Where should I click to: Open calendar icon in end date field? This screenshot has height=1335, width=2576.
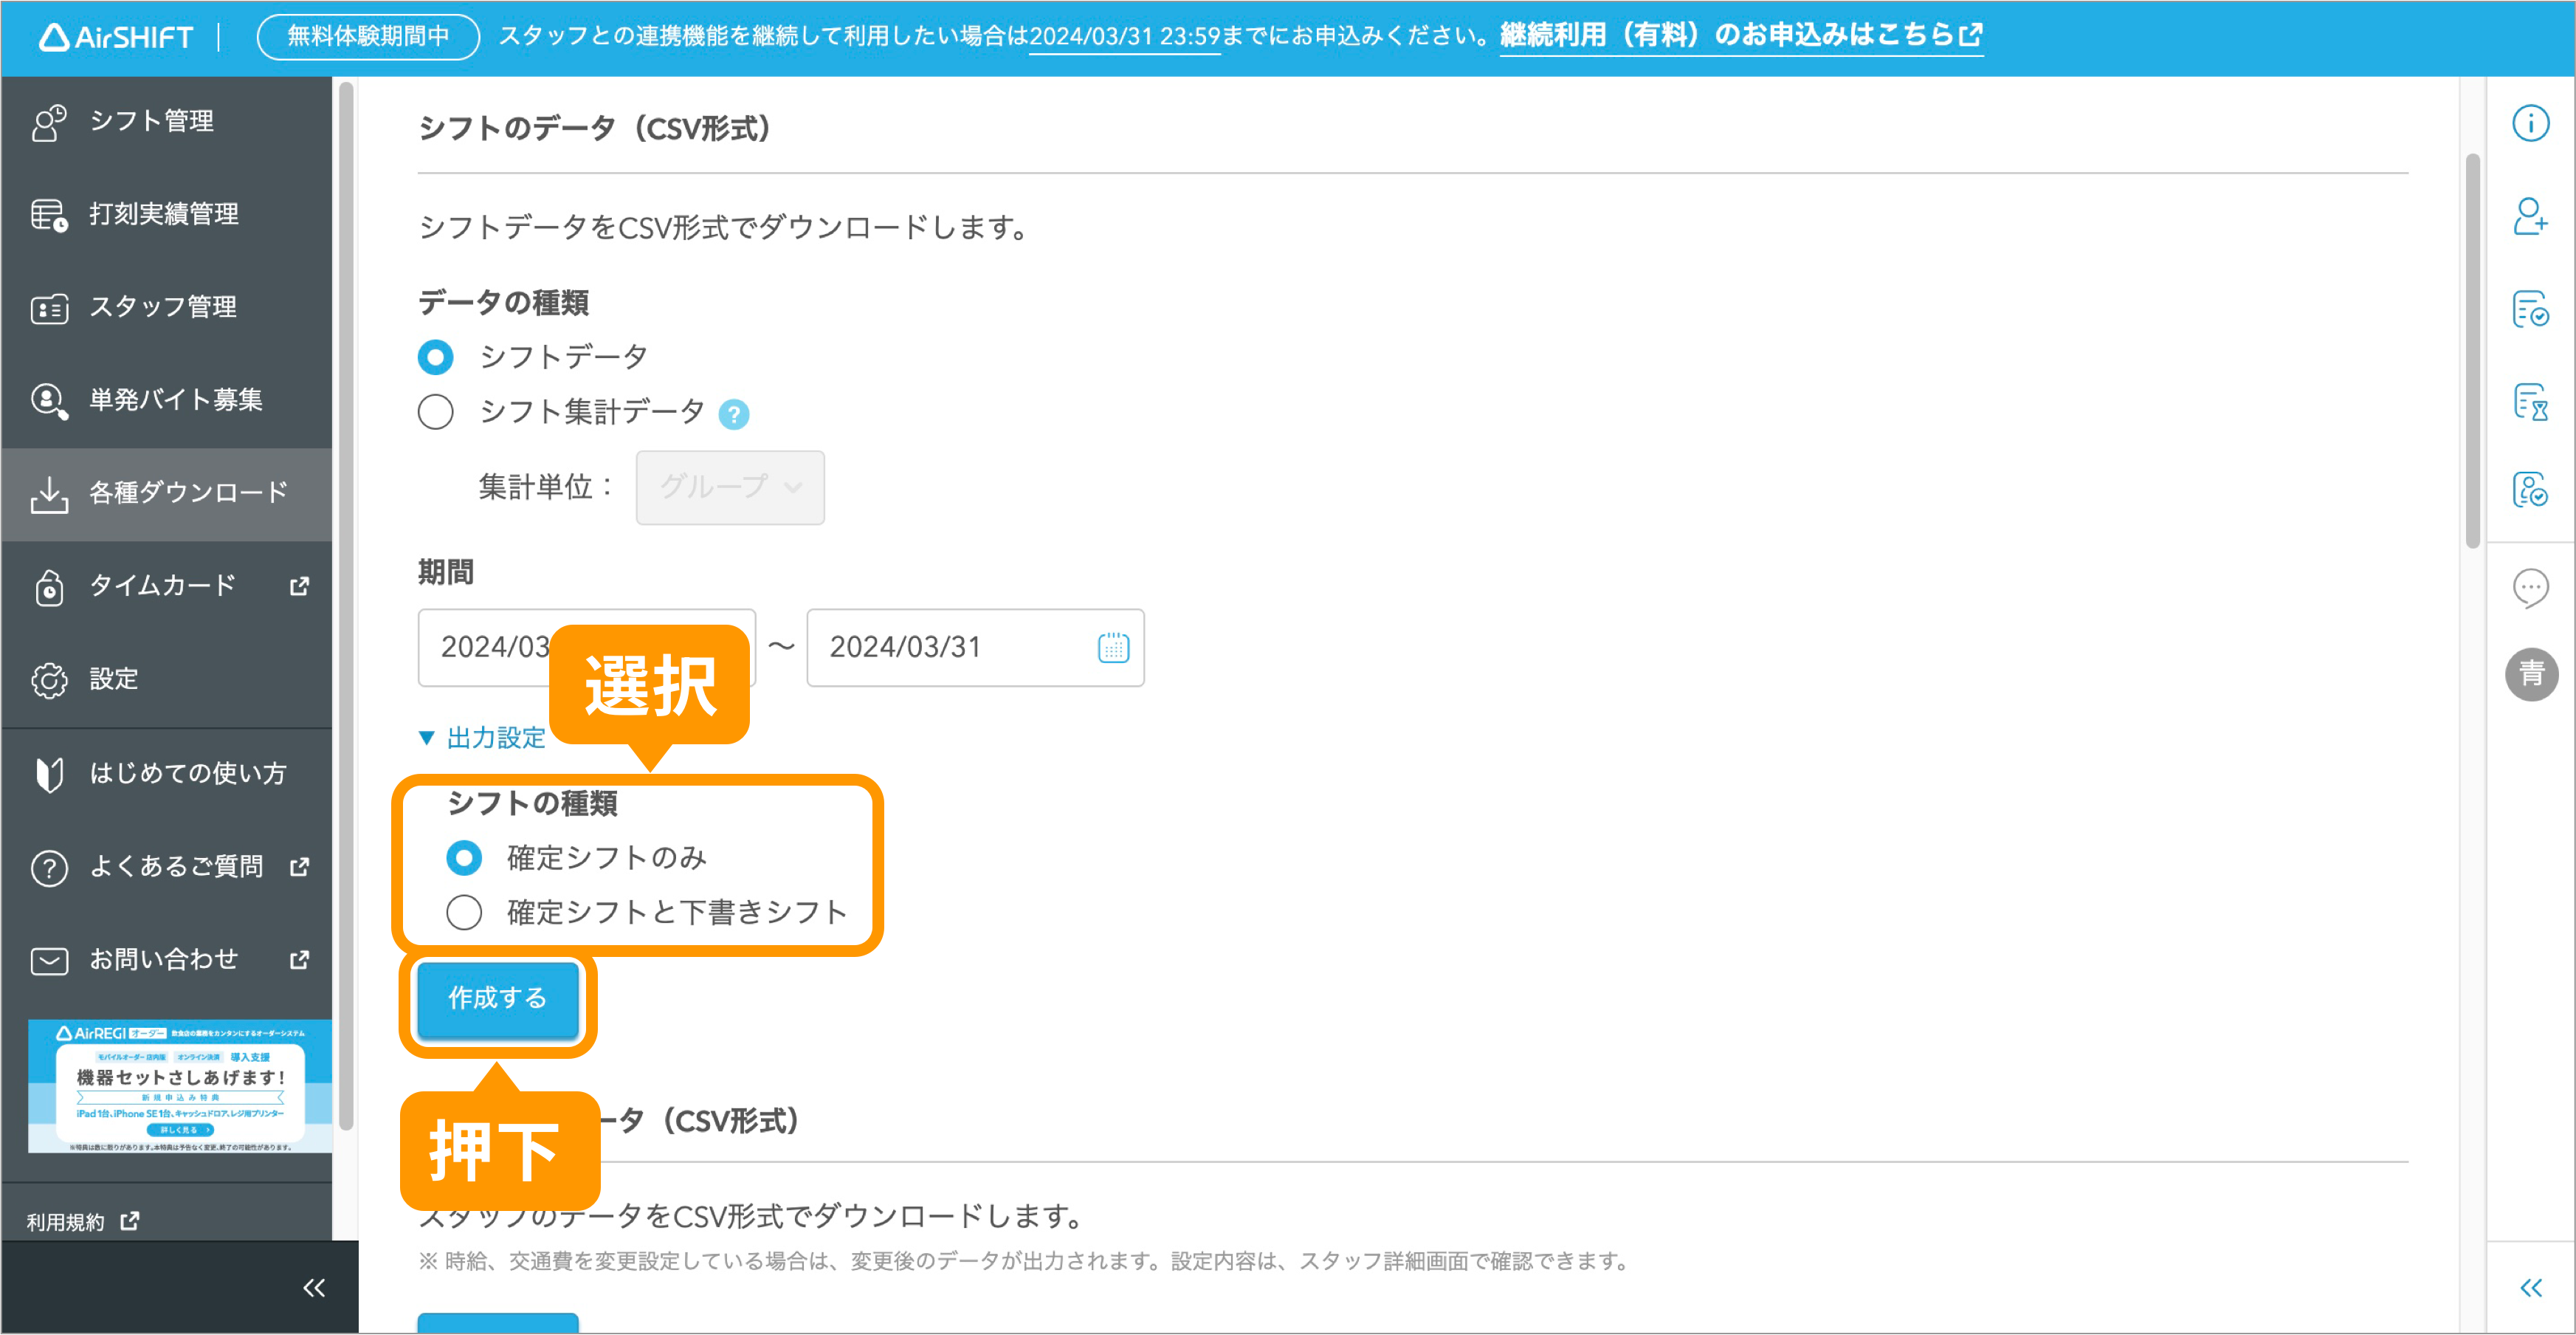click(1113, 647)
